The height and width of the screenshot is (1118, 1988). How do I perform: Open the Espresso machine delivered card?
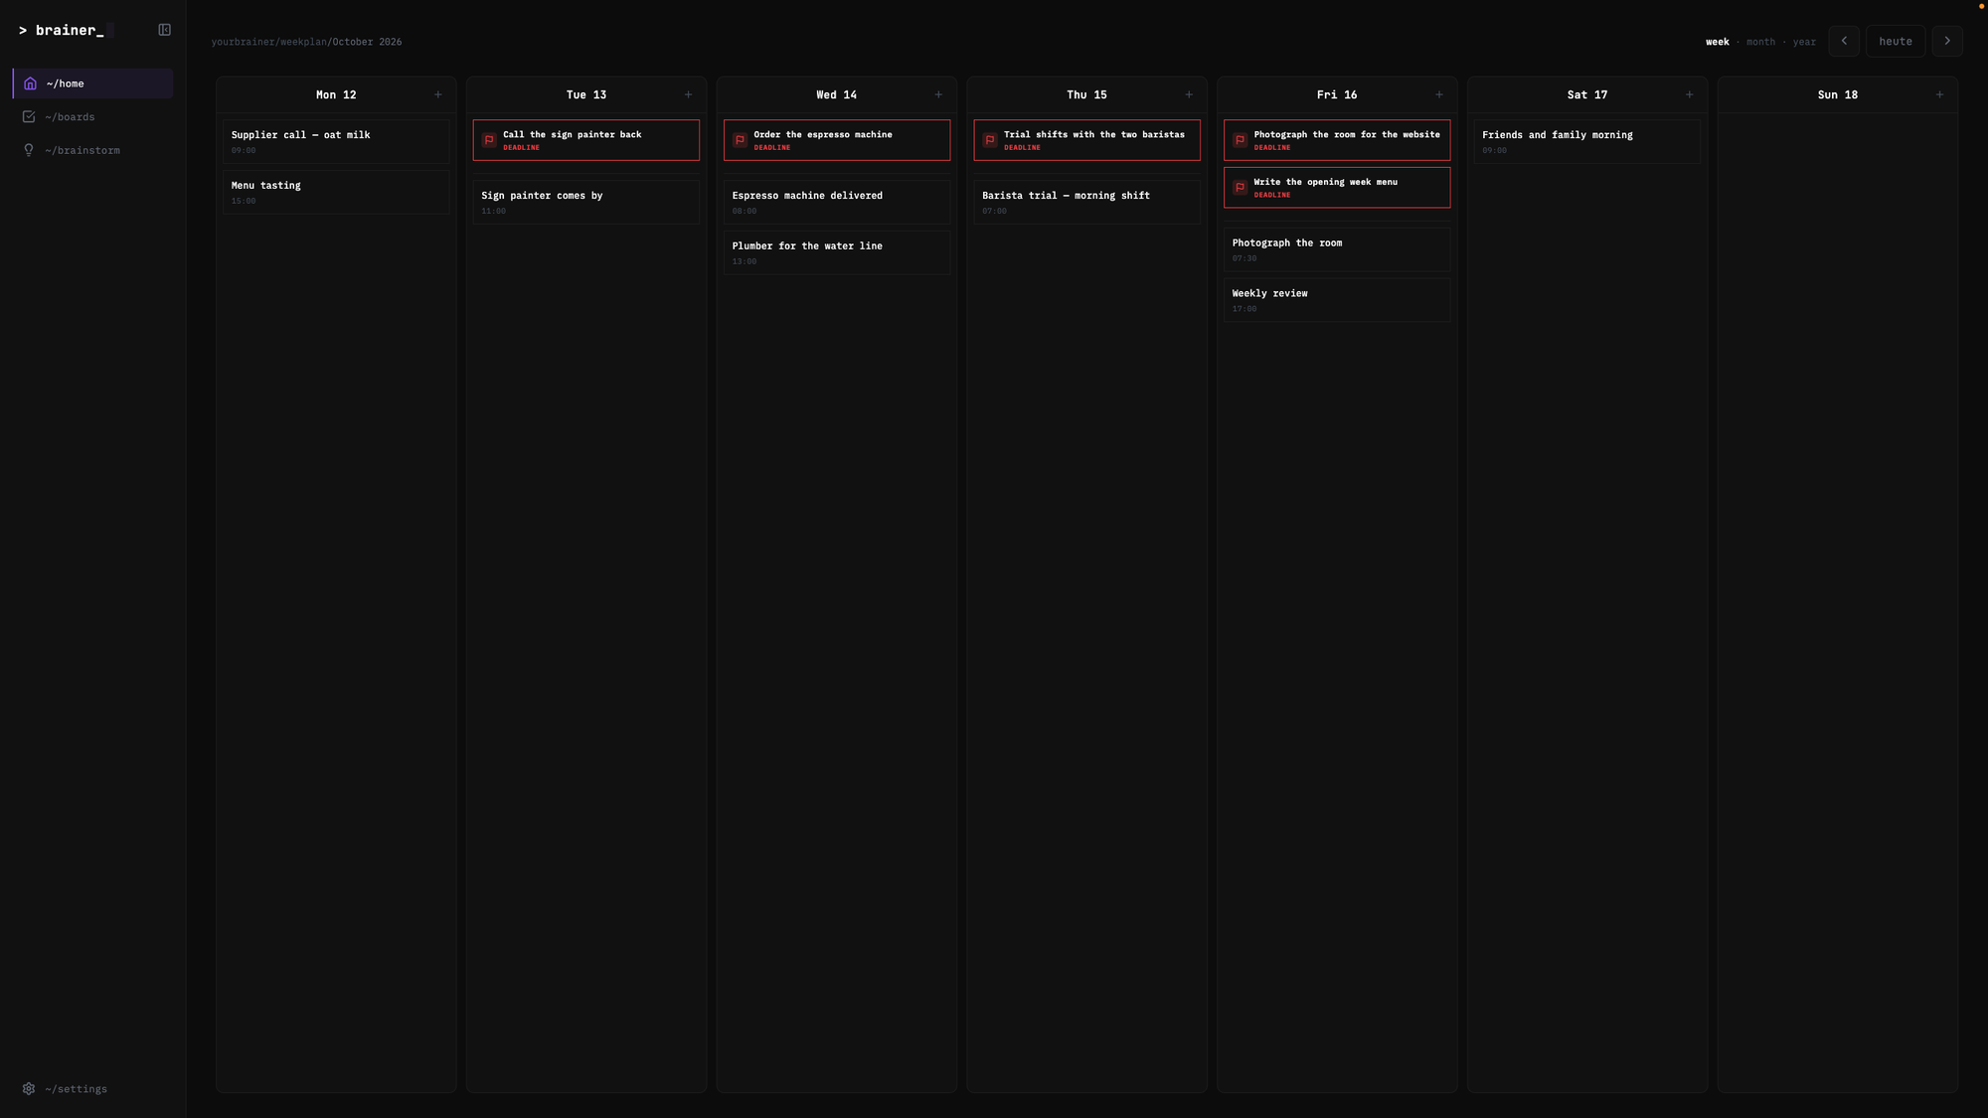coord(837,203)
